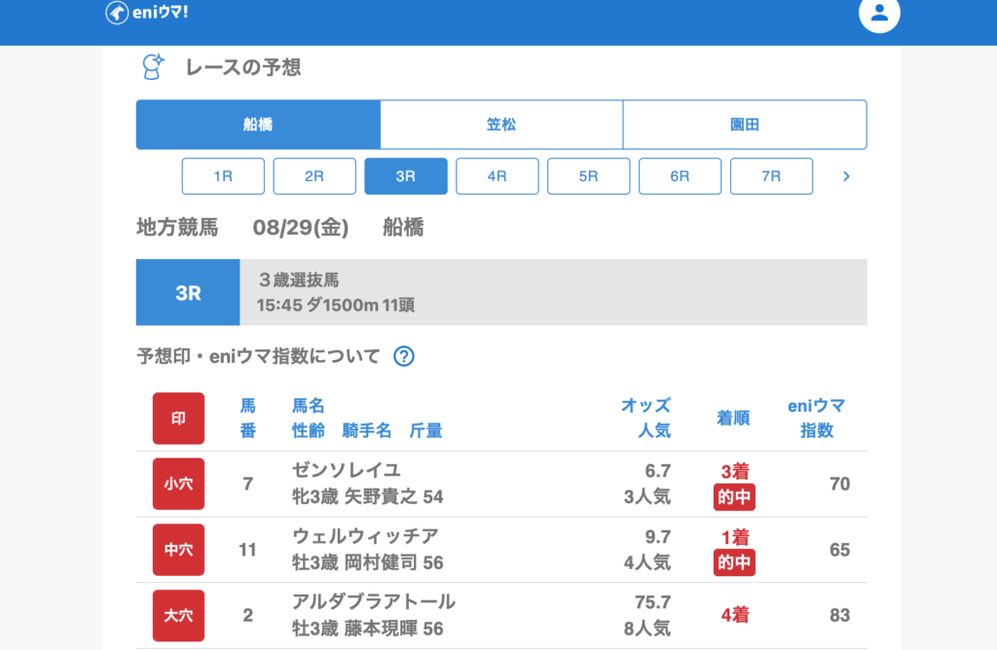This screenshot has height=650, width=997.
Task: Click the 的中 badge for ウェルウィッチア
Action: tap(734, 562)
